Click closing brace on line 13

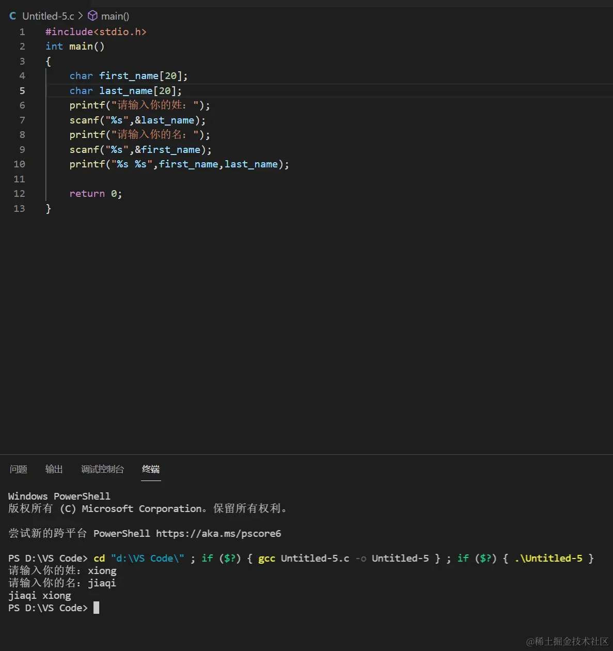tap(48, 209)
